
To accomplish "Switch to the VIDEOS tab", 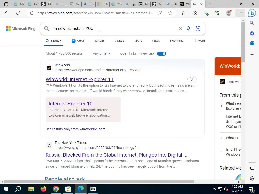I will point(119,41).
